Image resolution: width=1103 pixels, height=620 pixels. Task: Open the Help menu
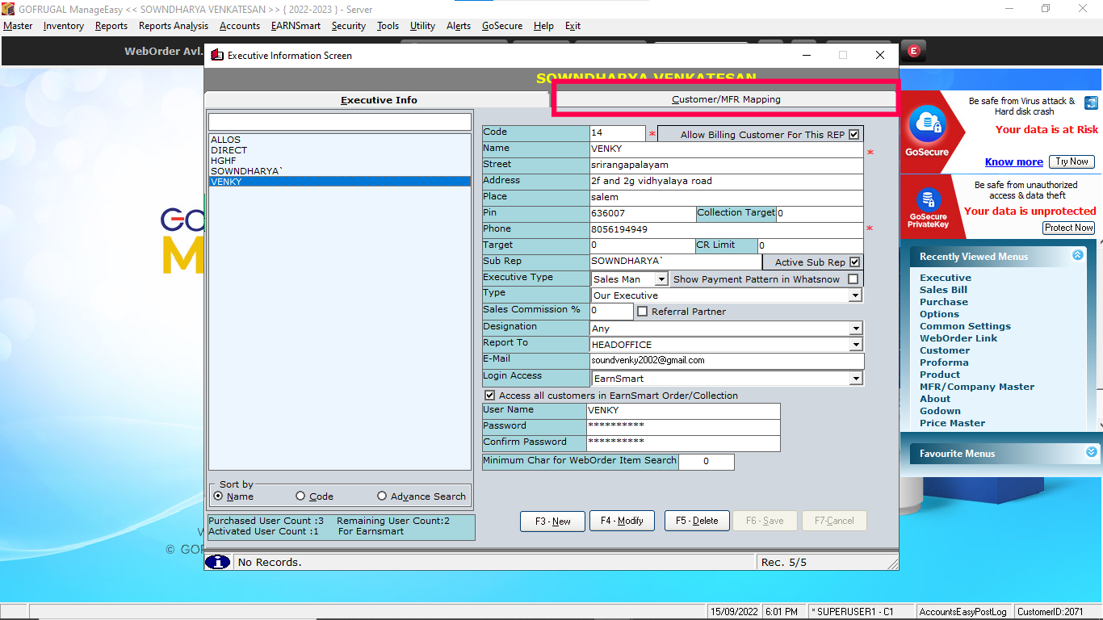pos(543,26)
